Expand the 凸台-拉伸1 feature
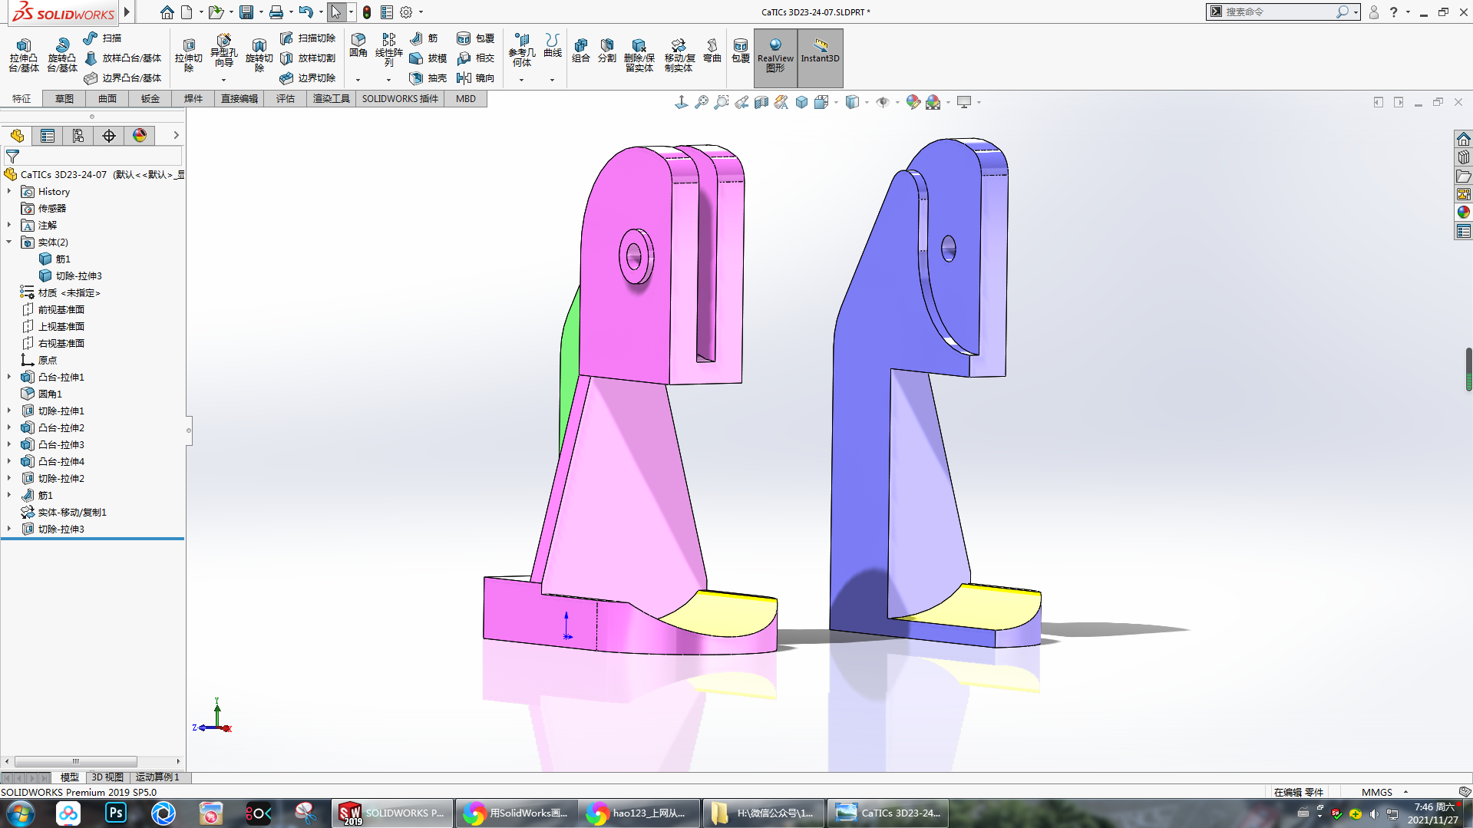Image resolution: width=1473 pixels, height=828 pixels. click(x=9, y=377)
